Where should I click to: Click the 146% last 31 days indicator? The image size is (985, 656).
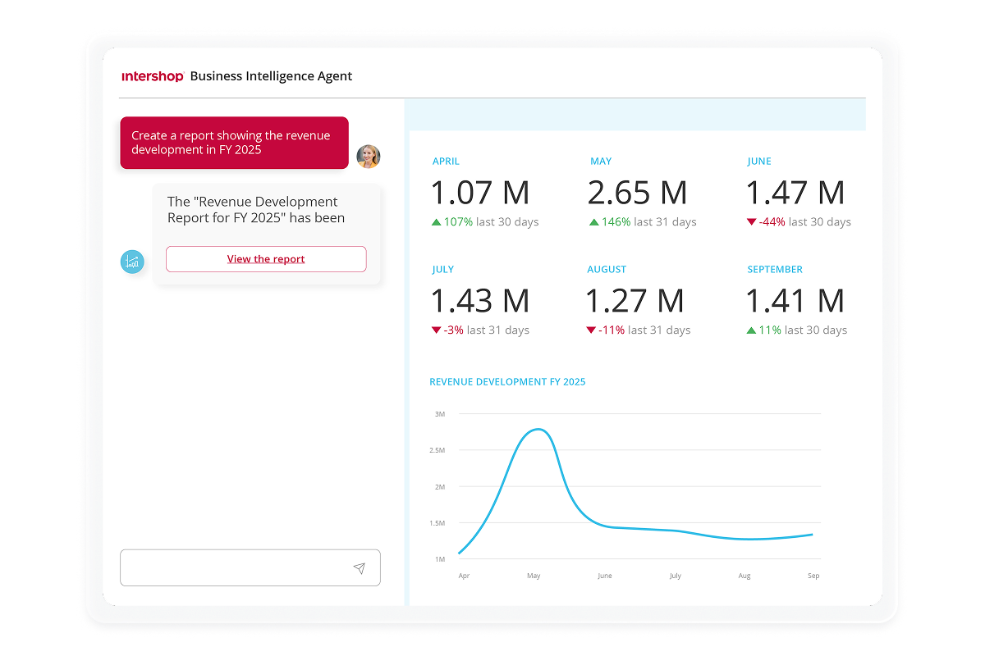pyautogui.click(x=643, y=222)
